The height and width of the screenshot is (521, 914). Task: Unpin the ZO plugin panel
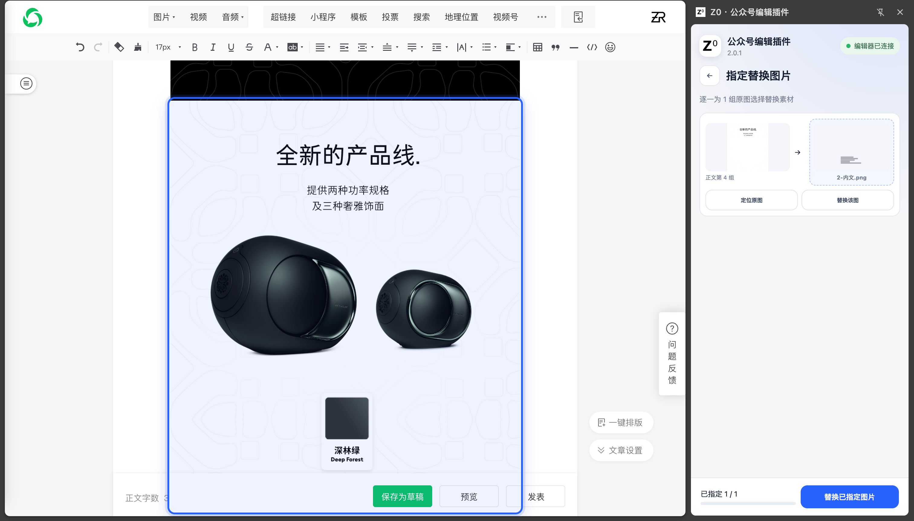pos(881,12)
